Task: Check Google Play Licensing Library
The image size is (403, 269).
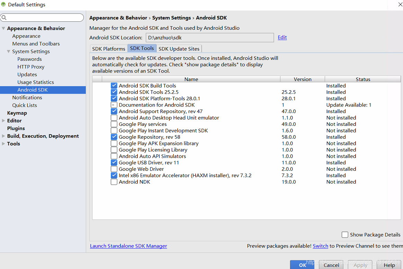Action: click(x=114, y=150)
